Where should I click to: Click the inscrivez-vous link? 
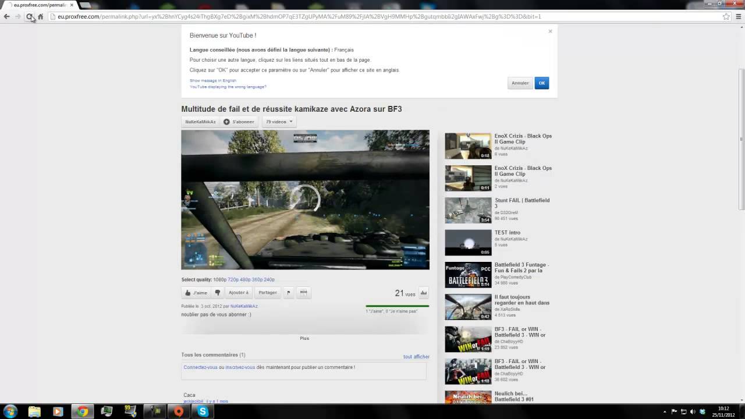click(240, 367)
